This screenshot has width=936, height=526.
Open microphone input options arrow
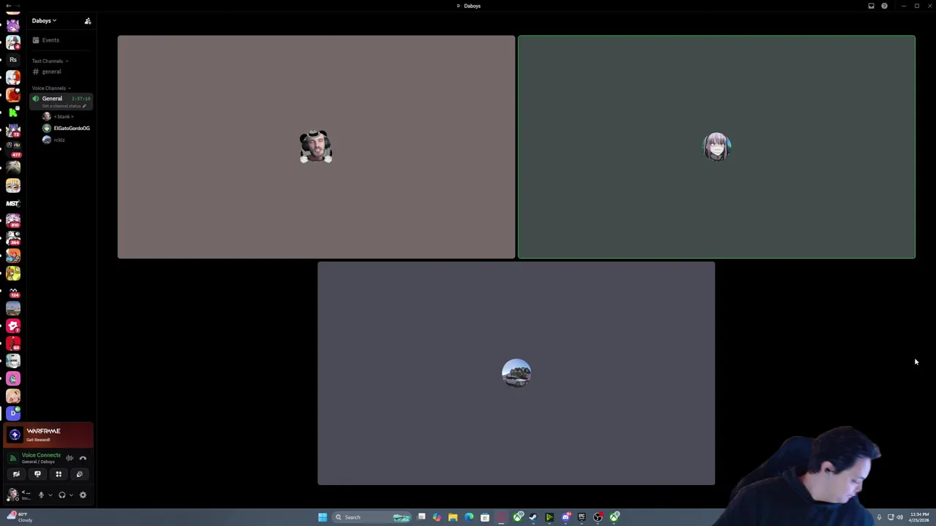(50, 495)
